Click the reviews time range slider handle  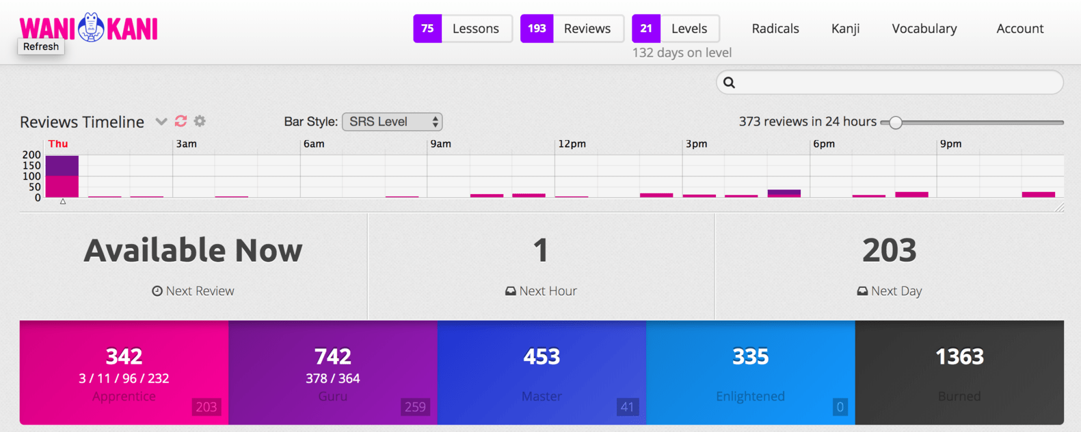pyautogui.click(x=895, y=122)
